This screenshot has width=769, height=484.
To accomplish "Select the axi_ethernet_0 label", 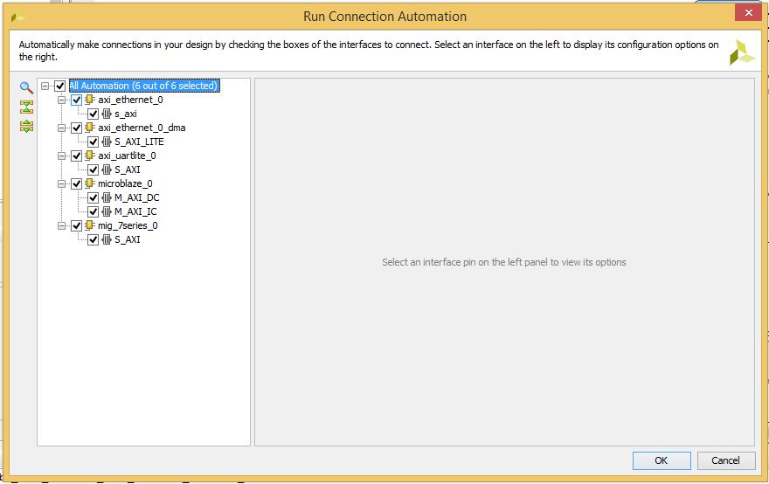I will (x=130, y=100).
